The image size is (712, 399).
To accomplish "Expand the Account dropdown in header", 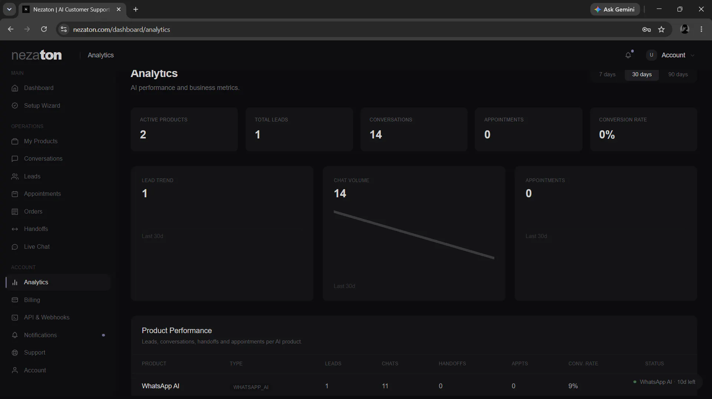I will [x=671, y=55].
